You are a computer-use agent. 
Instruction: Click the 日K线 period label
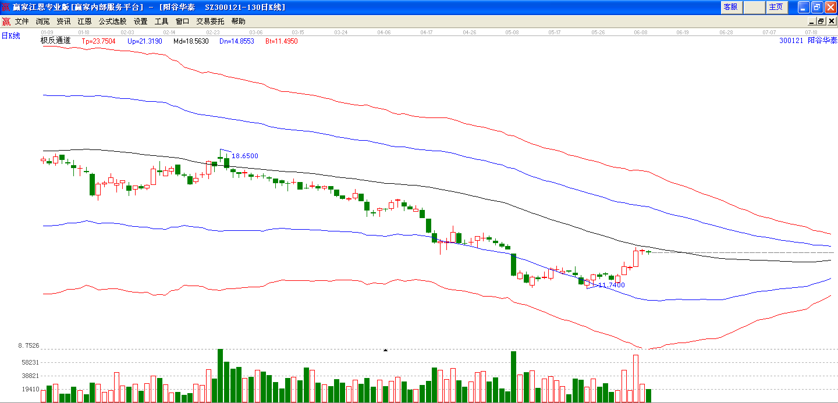coord(10,36)
